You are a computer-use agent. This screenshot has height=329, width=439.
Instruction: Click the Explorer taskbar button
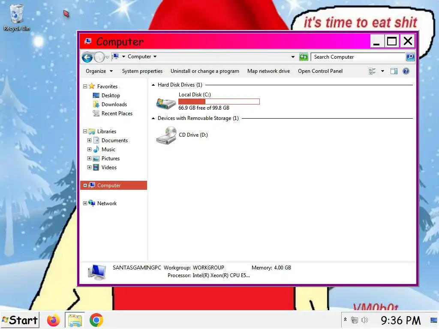(75, 320)
